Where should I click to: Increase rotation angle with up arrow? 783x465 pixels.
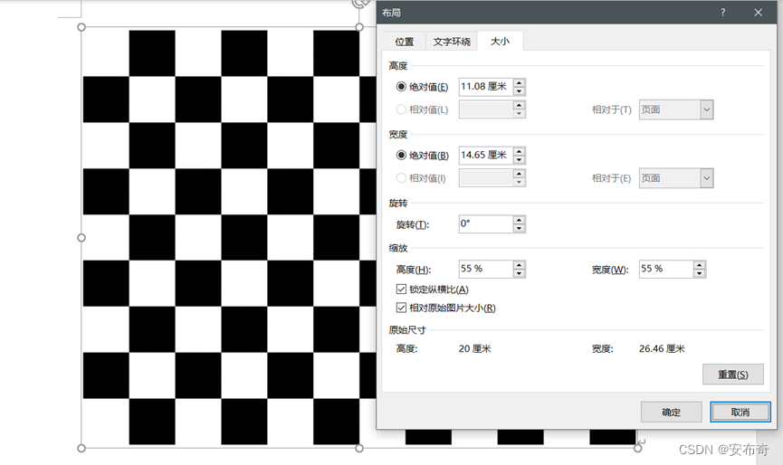pos(520,220)
